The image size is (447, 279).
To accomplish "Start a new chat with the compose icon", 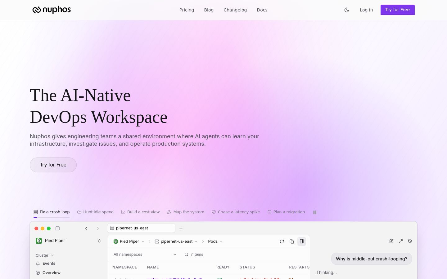I will [x=391, y=241].
